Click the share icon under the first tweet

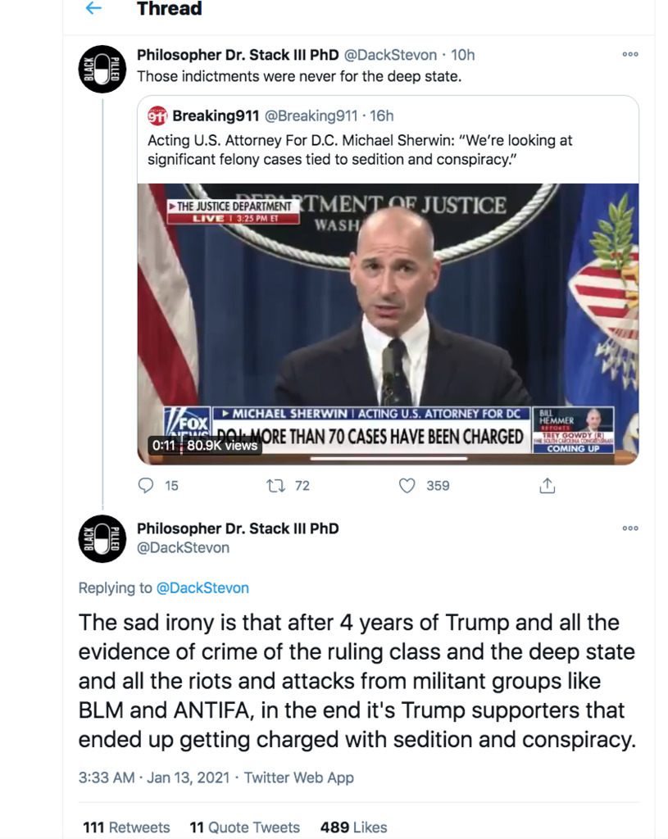(x=547, y=486)
